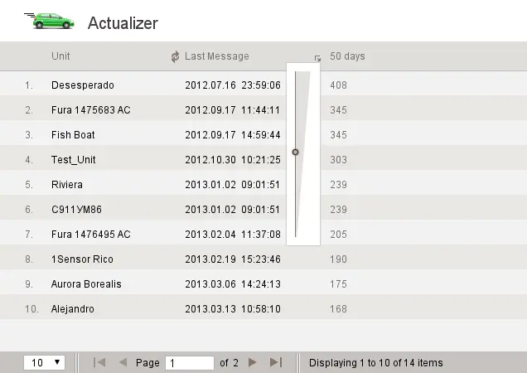
Task: Click last message 2012.09.17 11:44:11
Action: 233,110
